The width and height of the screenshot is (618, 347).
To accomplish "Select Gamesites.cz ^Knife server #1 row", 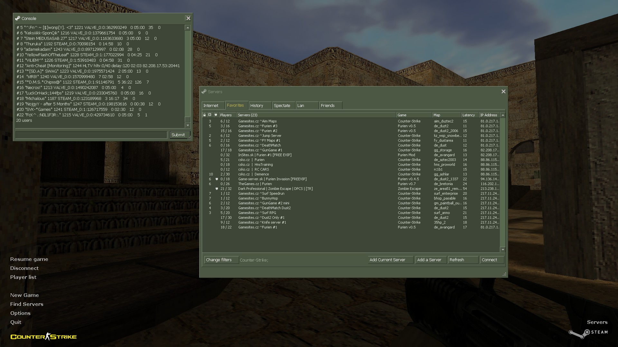I will pyautogui.click(x=351, y=222).
